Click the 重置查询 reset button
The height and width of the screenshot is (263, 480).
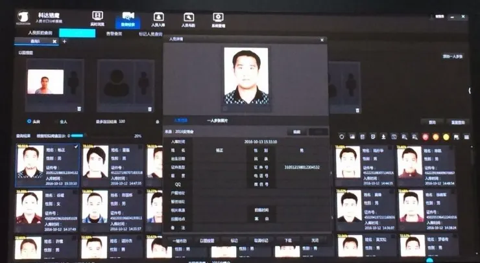tap(458, 122)
